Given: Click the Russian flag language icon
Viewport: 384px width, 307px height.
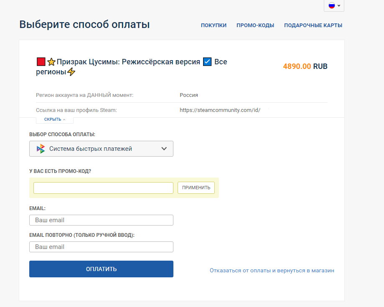Looking at the screenshot, I should tap(332, 5).
